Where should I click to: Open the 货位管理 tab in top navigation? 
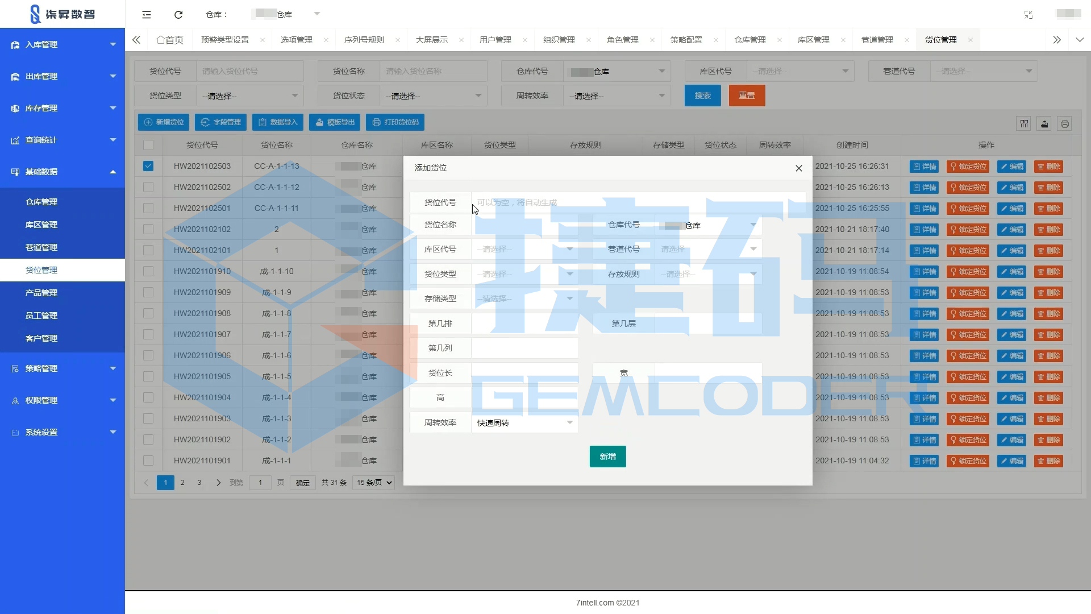[939, 40]
